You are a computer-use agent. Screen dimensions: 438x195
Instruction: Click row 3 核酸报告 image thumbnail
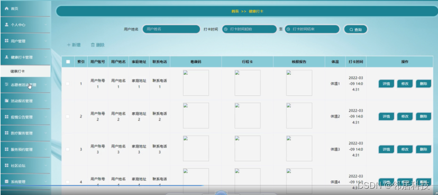pyautogui.click(x=299, y=149)
